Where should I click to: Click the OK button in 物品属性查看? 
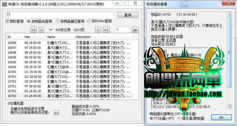[x=221, y=117]
